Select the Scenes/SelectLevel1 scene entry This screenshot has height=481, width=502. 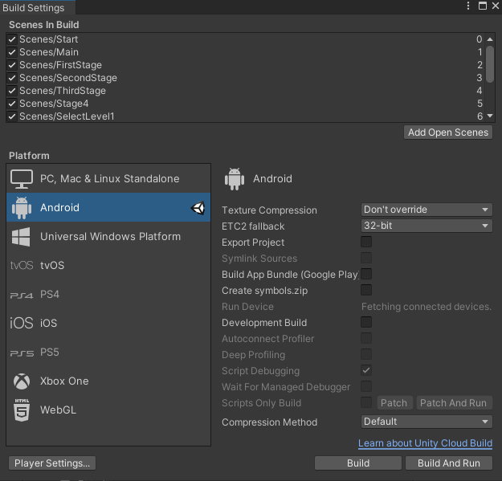245,116
